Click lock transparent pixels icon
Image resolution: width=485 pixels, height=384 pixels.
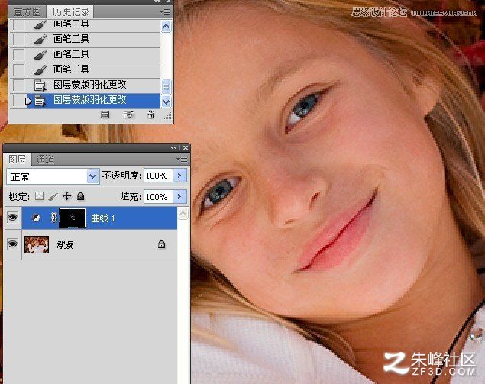click(39, 196)
